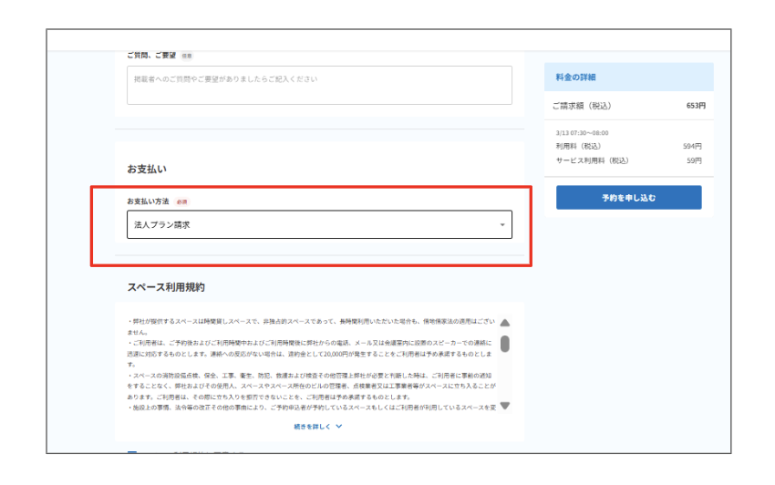This screenshot has height=485, width=775.
Task: Click the 料金の詳細 panel header
Action: [x=629, y=77]
